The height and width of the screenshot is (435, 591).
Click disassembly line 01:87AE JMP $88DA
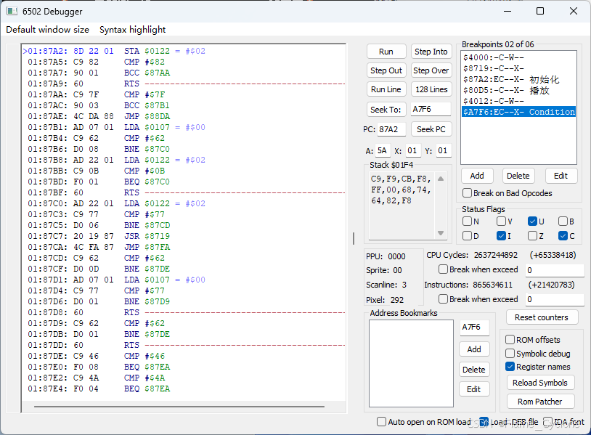tap(184, 116)
